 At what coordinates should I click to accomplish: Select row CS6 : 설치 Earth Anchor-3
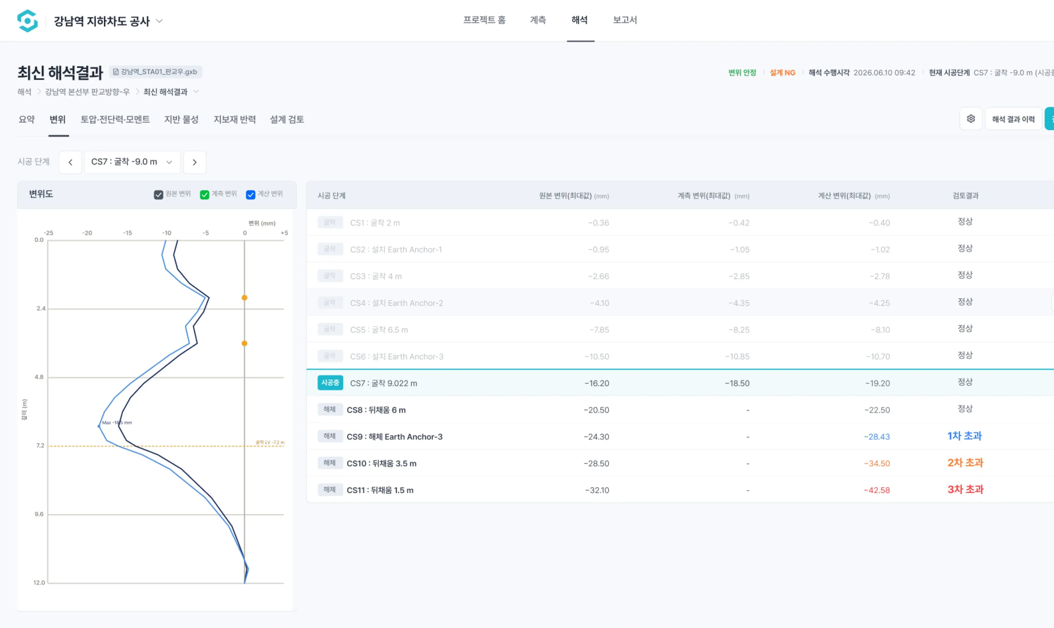point(680,356)
